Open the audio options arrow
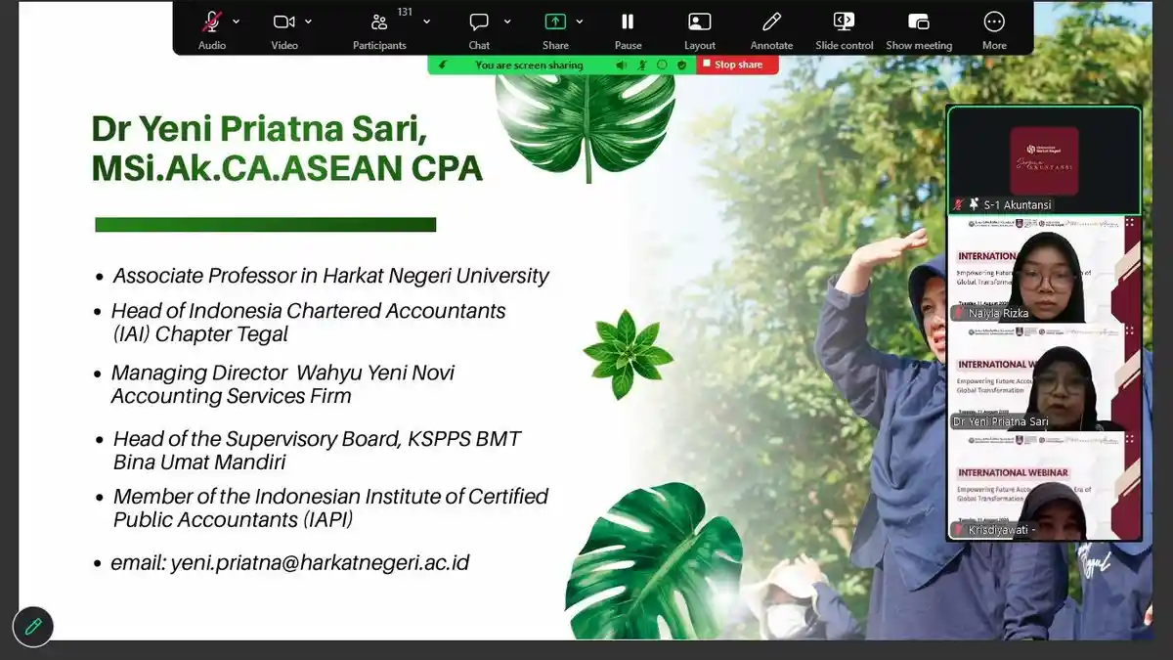Viewport: 1173px width, 660px height. point(237,21)
